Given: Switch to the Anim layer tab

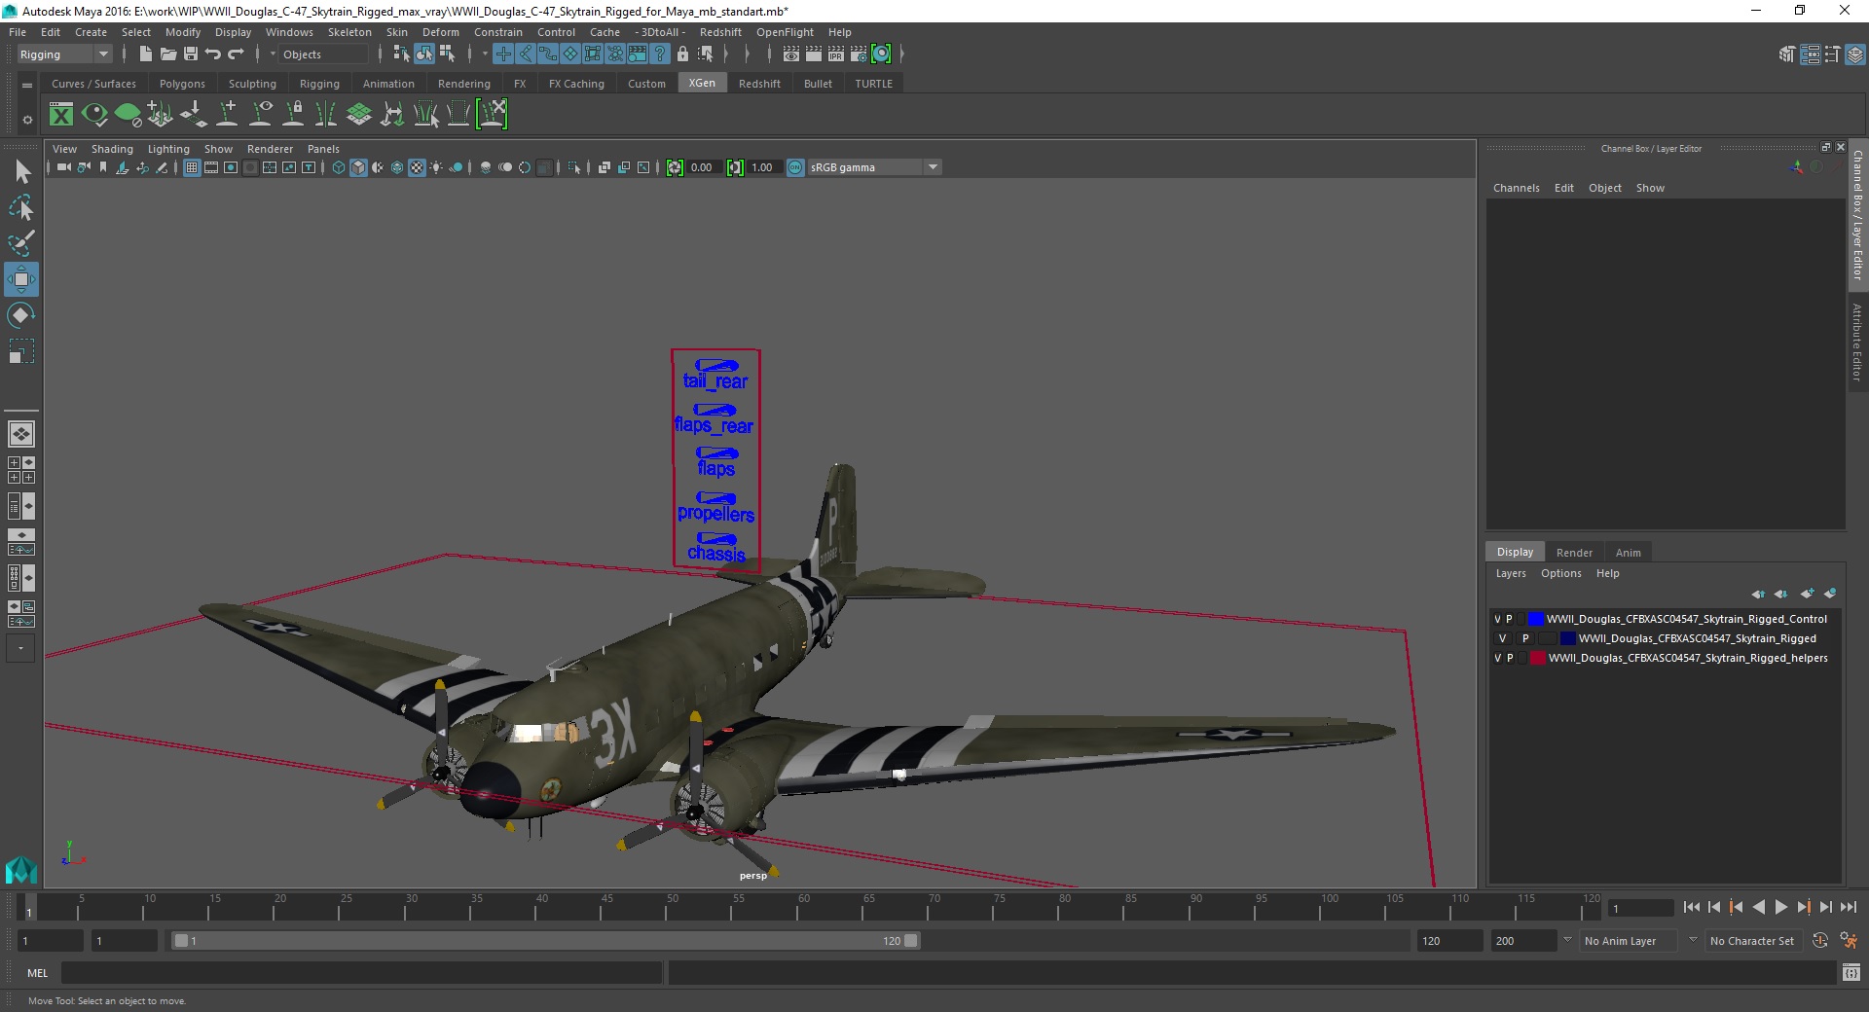Looking at the screenshot, I should click(1628, 553).
